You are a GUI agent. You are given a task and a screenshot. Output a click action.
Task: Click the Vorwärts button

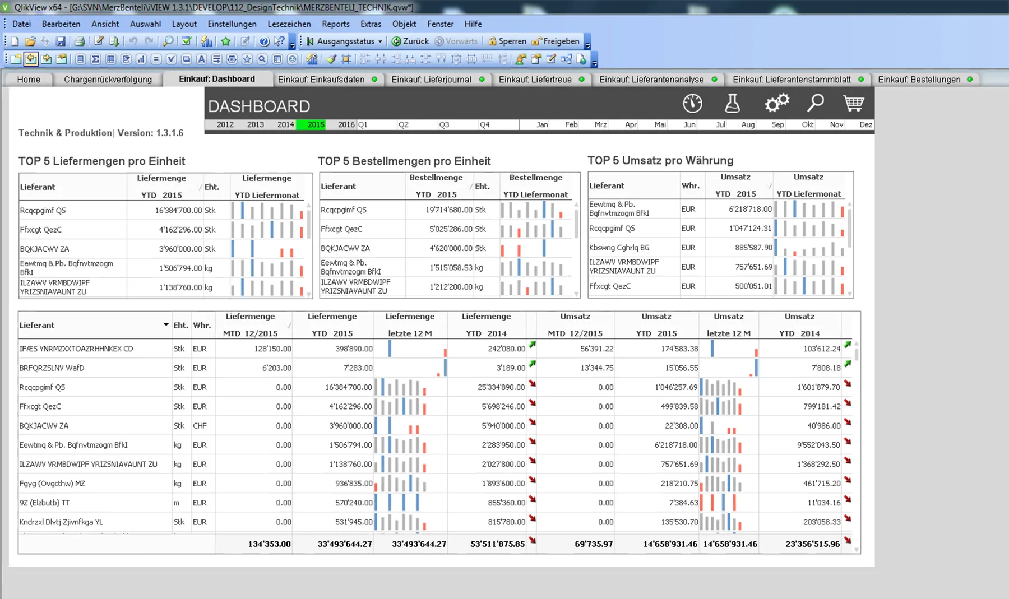[x=456, y=41]
